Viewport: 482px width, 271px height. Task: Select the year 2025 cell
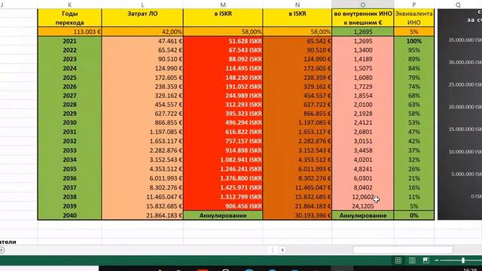click(69, 78)
